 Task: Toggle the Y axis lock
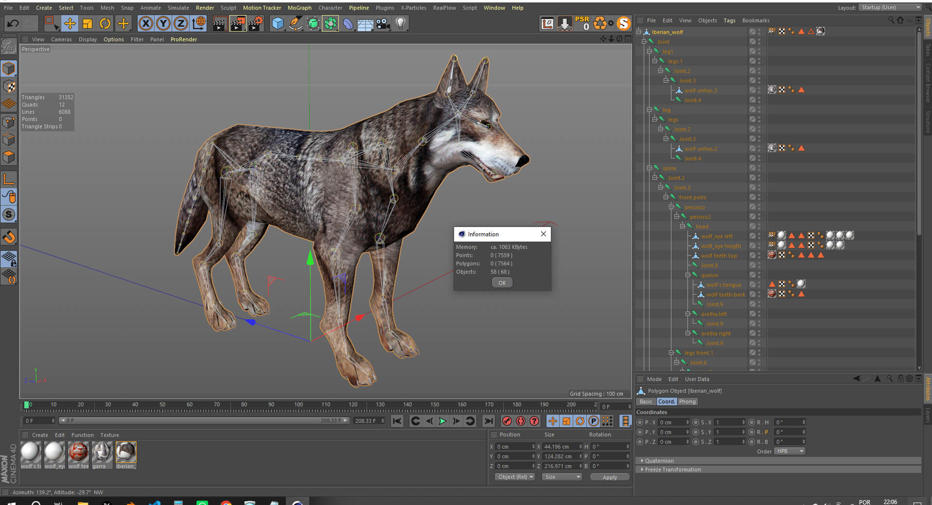click(163, 23)
